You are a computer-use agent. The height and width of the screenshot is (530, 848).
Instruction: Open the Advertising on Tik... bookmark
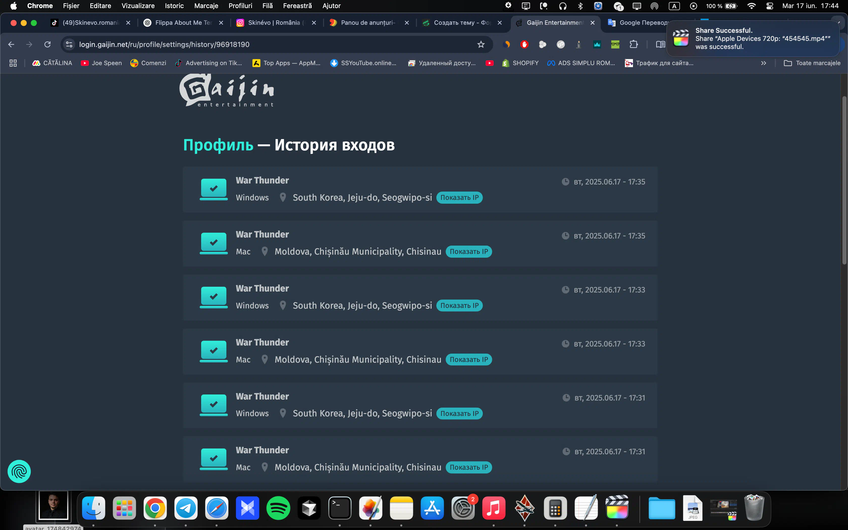[x=209, y=63]
